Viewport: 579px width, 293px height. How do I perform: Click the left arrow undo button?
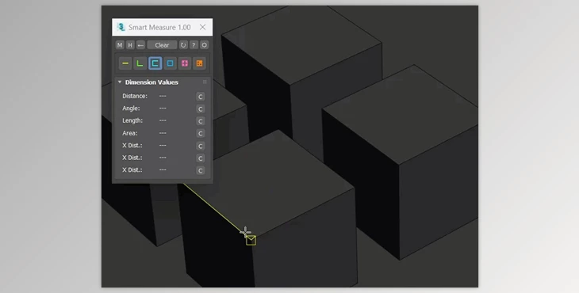pos(140,45)
